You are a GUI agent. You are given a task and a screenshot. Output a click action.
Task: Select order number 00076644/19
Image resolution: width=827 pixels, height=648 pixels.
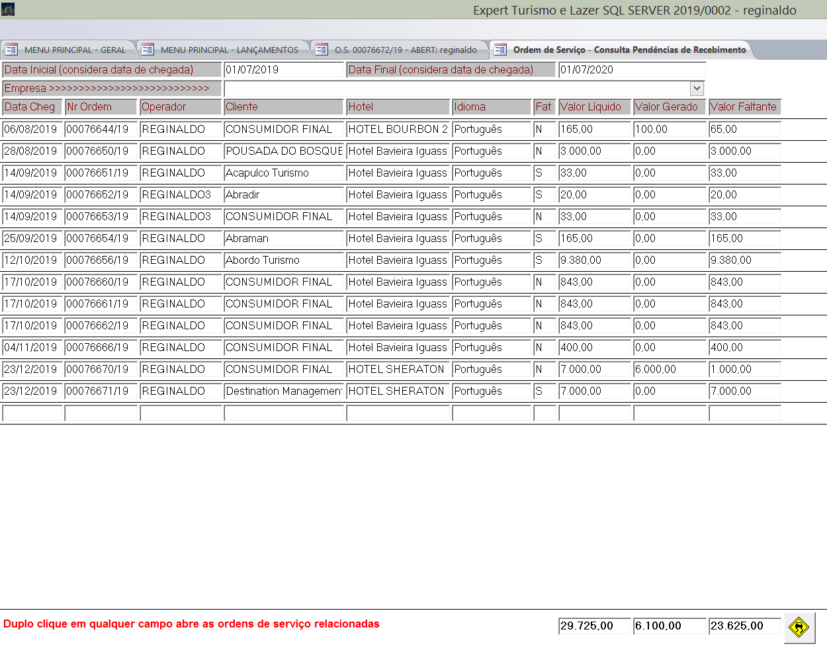(x=101, y=130)
